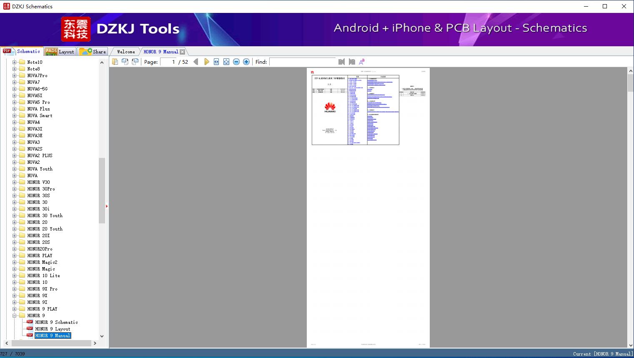This screenshot has height=358, width=634.
Task: Click the HONOR 9 Schematic PDF icon
Action: click(30, 322)
